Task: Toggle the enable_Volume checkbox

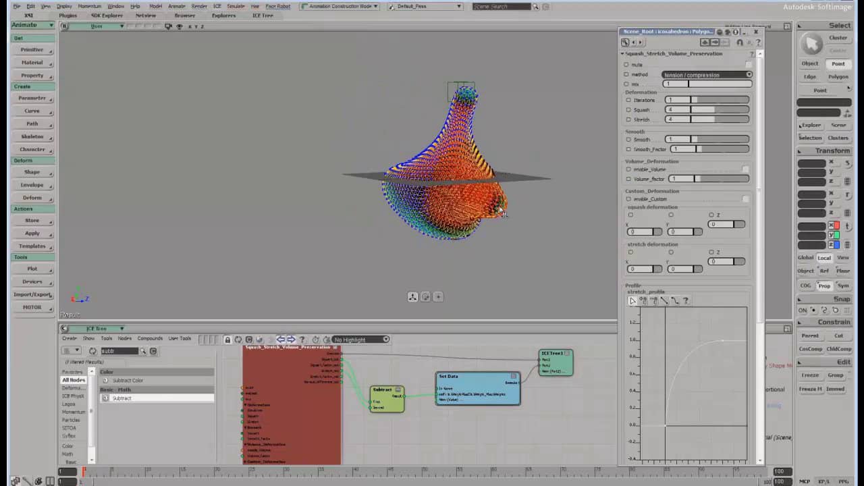Action: pos(745,169)
